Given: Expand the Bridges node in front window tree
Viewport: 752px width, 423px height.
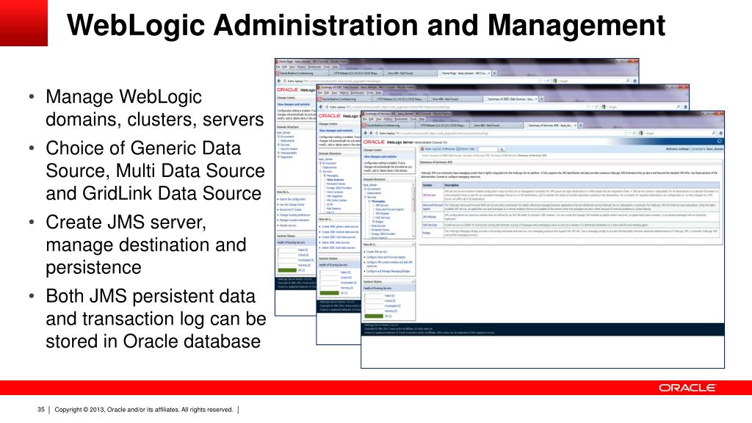Looking at the screenshot, I should click(373, 222).
